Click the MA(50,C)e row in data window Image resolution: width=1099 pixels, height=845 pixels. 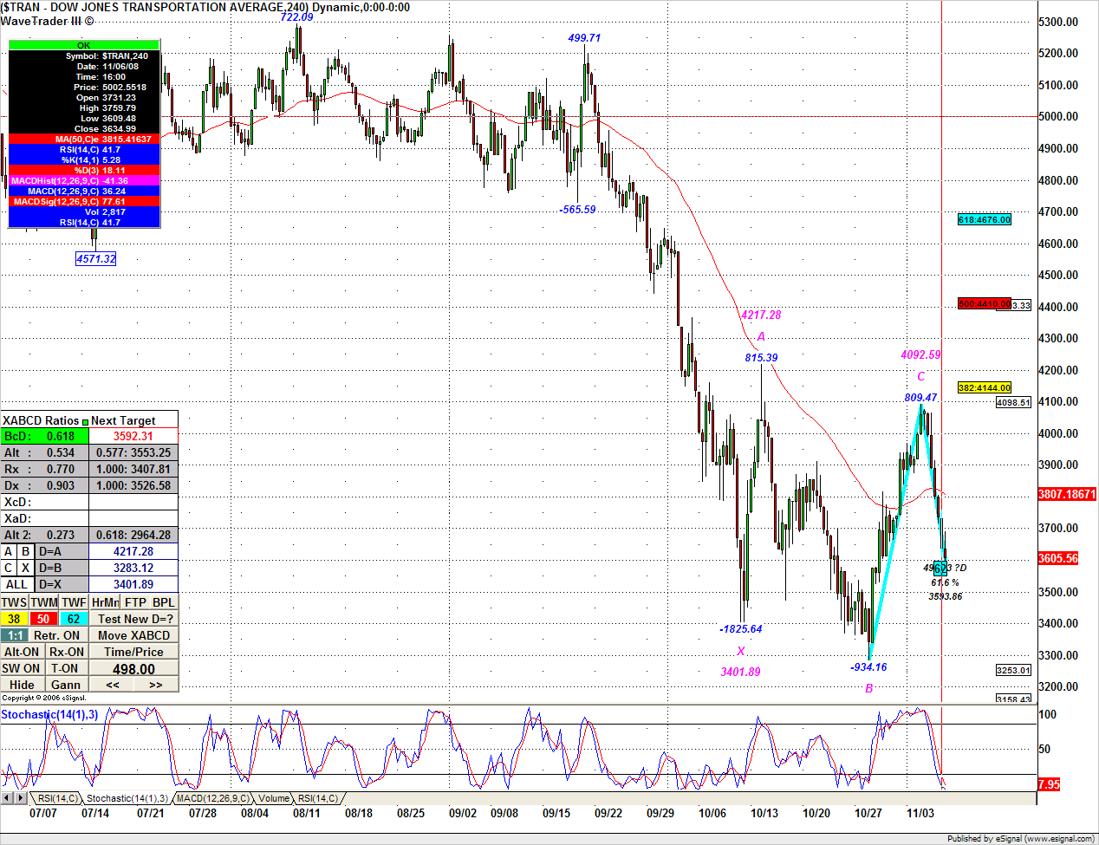click(83, 139)
